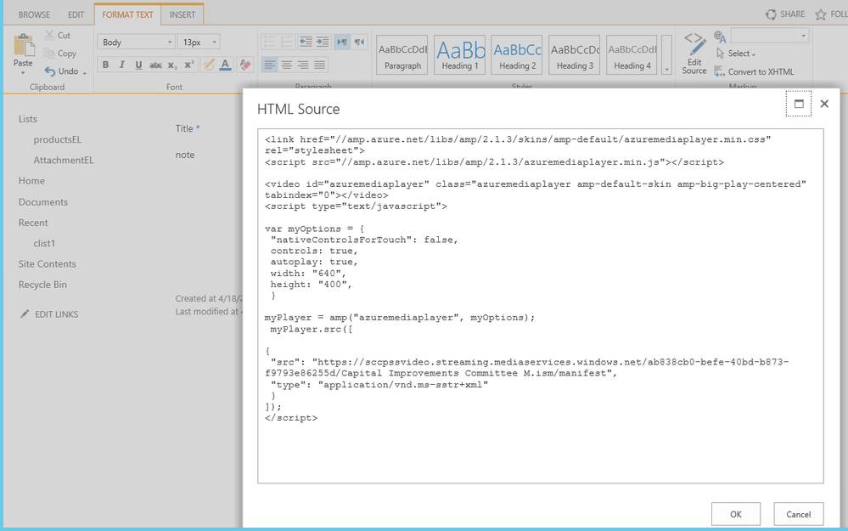
Task: Click the superscript icon
Action: pyautogui.click(x=189, y=65)
